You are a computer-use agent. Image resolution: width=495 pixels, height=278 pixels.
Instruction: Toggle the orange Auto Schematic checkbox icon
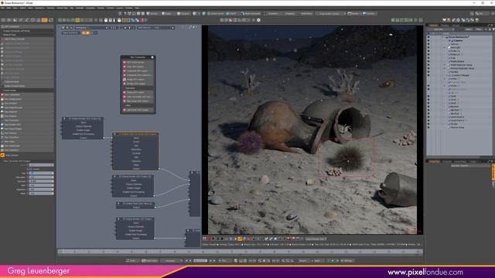2,155
